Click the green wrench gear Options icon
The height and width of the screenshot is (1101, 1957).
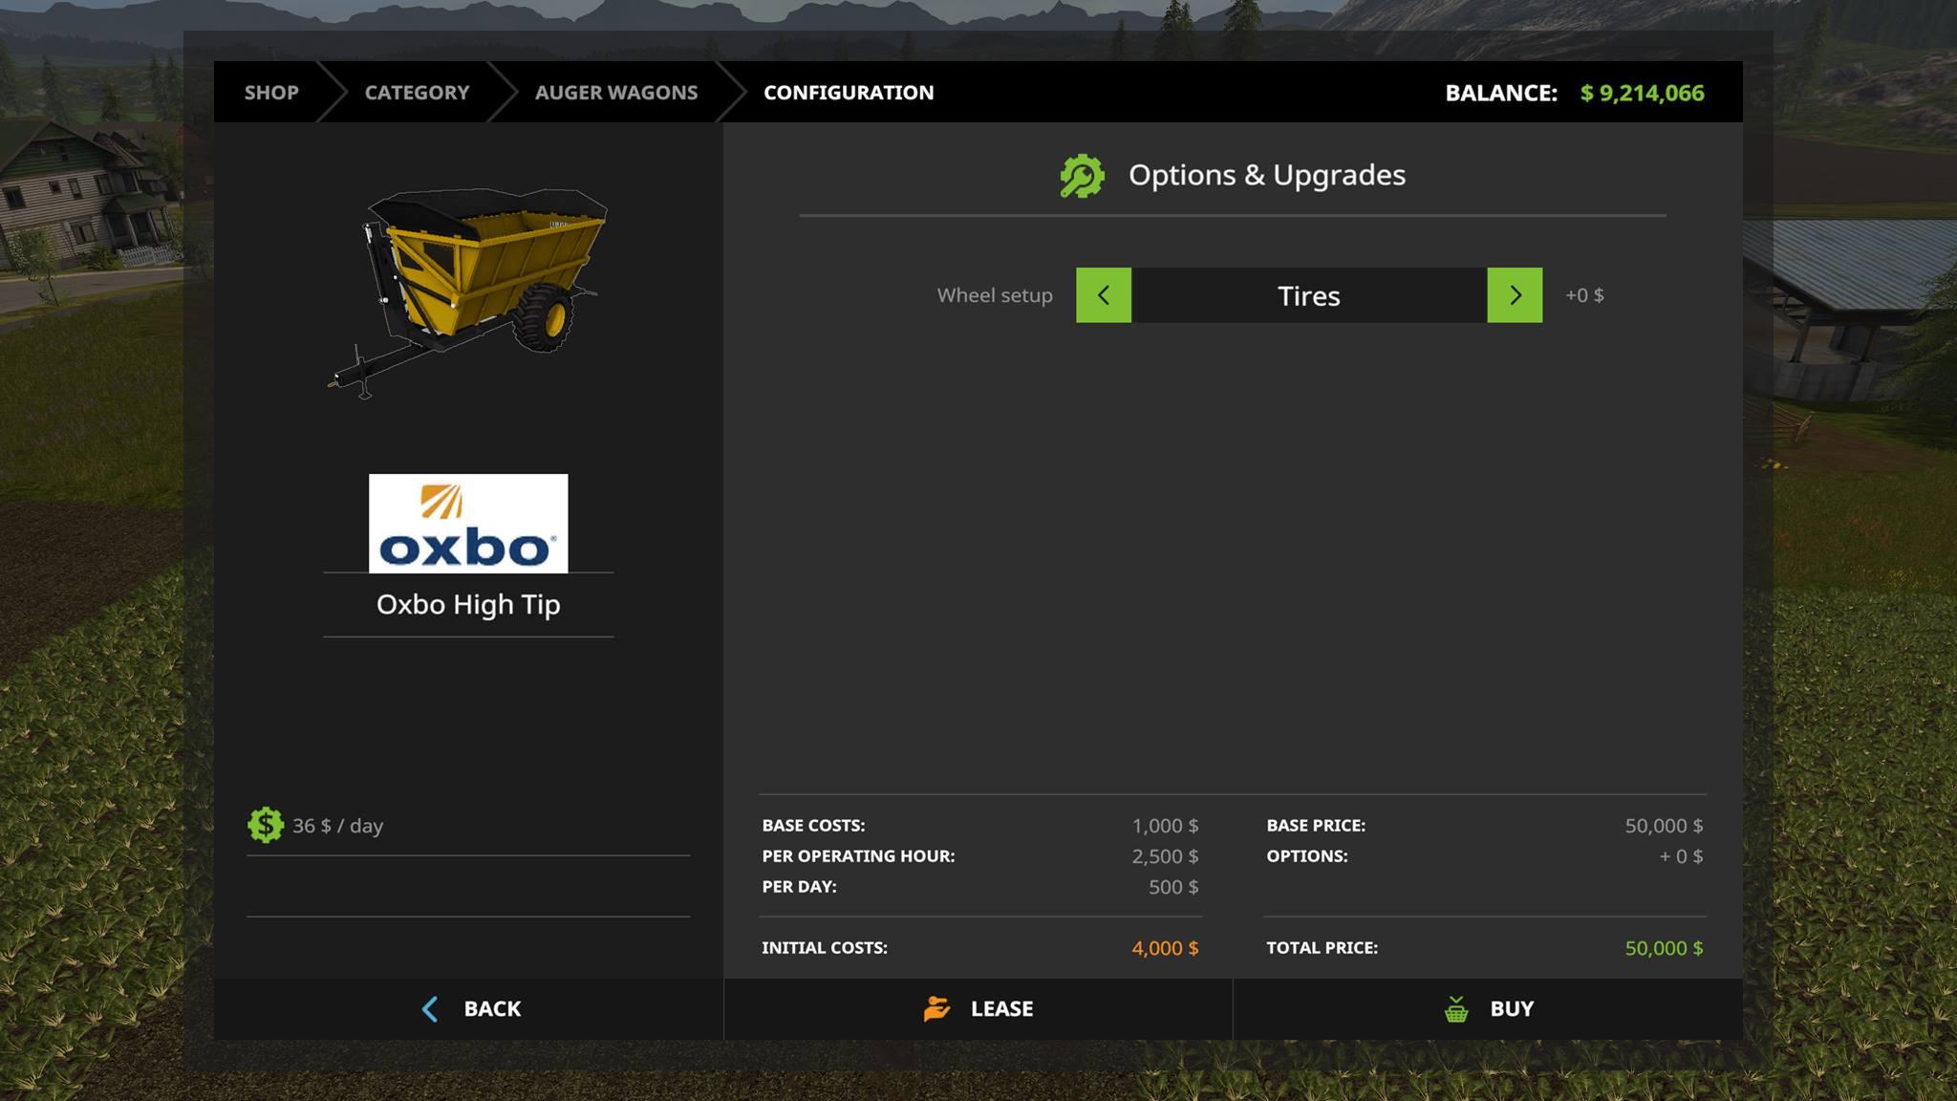tap(1082, 176)
